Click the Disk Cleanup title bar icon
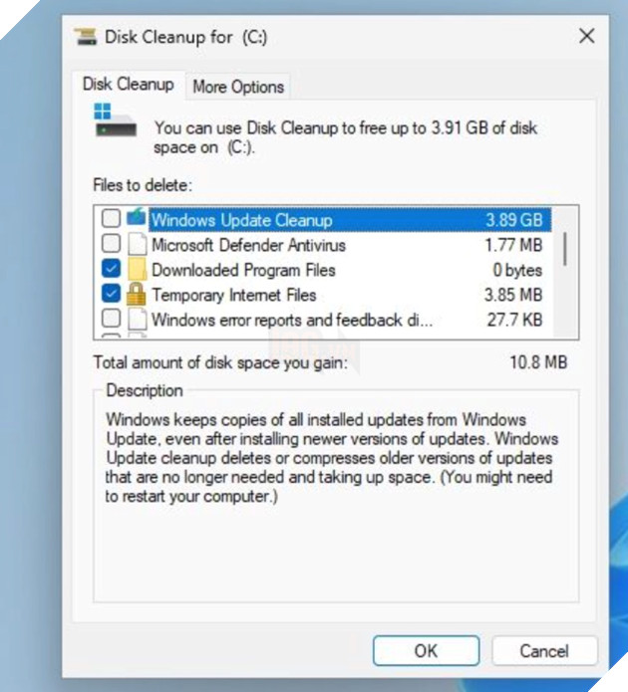 86,36
